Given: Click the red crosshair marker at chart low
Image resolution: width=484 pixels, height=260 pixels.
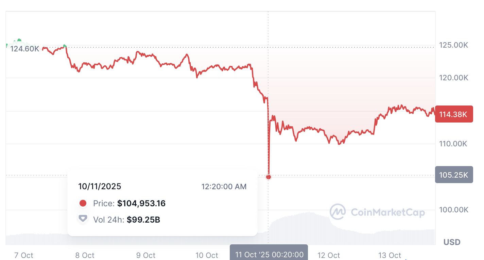Looking at the screenshot, I should (x=269, y=177).
